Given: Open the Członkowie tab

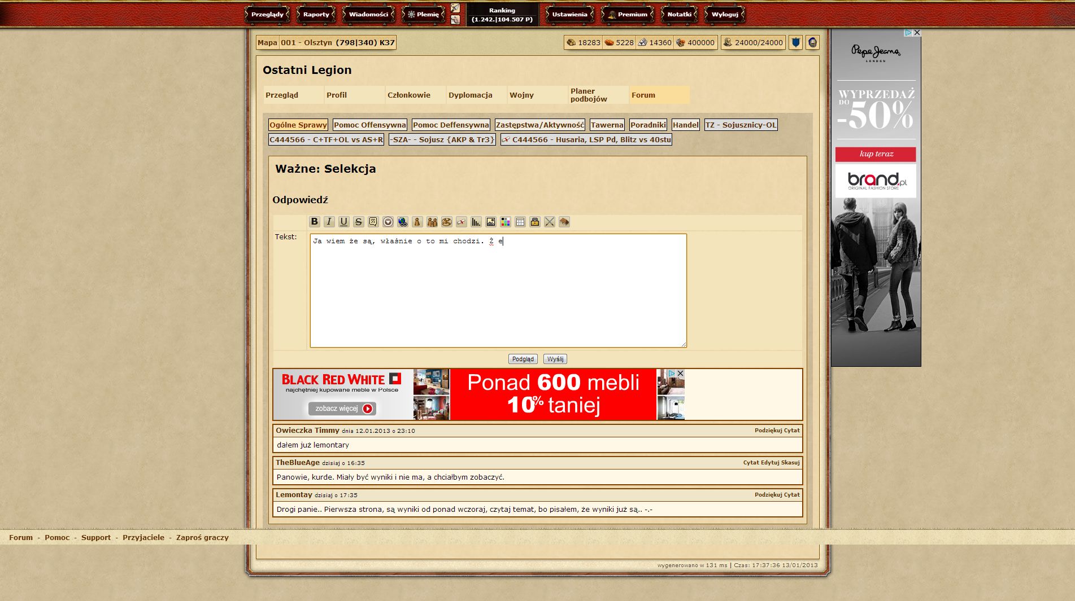Looking at the screenshot, I should [x=409, y=95].
